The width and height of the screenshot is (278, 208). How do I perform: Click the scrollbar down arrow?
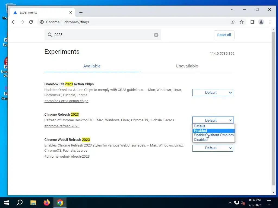(273, 193)
